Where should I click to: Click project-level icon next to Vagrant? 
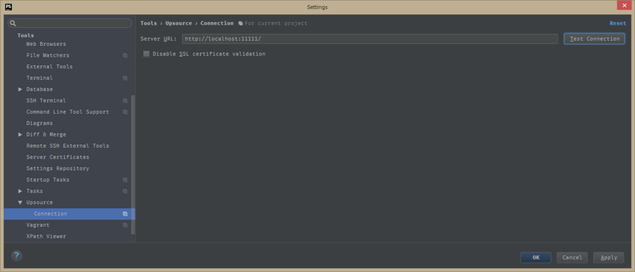pyautogui.click(x=125, y=225)
